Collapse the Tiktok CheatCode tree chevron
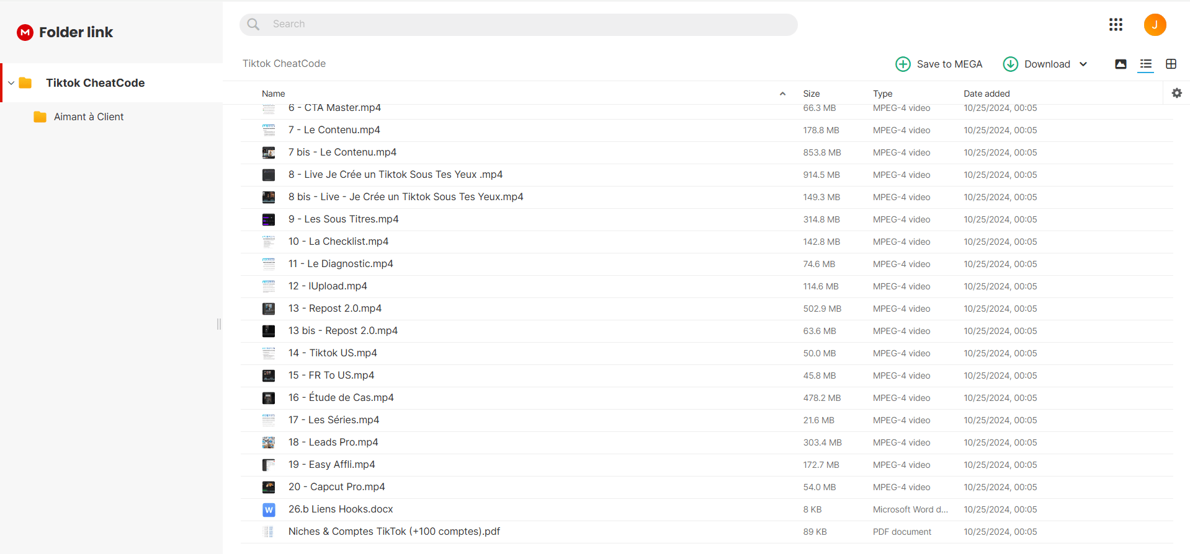Screen dimensions: 1190x554 [11, 83]
